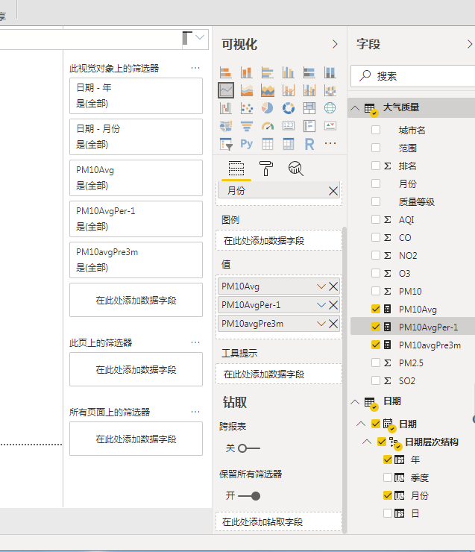Select the PM2.5 field label
Screen dimensions: 475x552
[x=411, y=363]
